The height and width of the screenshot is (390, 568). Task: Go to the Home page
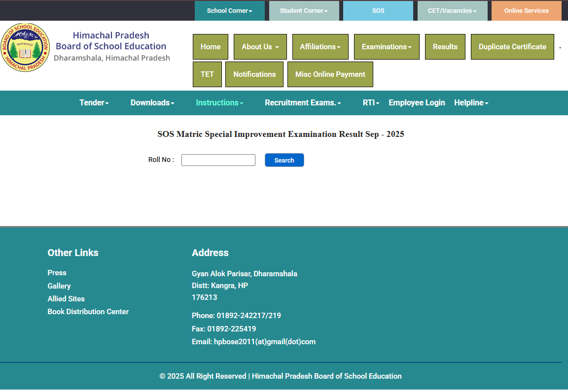coord(211,47)
